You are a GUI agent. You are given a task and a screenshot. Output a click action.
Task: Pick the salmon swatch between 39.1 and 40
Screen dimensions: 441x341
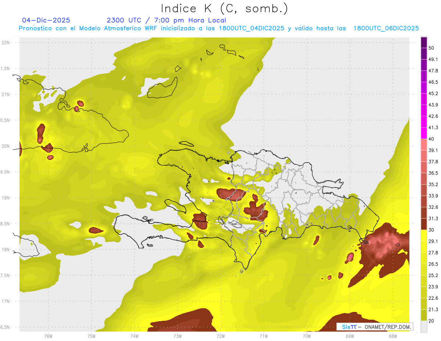(424, 145)
